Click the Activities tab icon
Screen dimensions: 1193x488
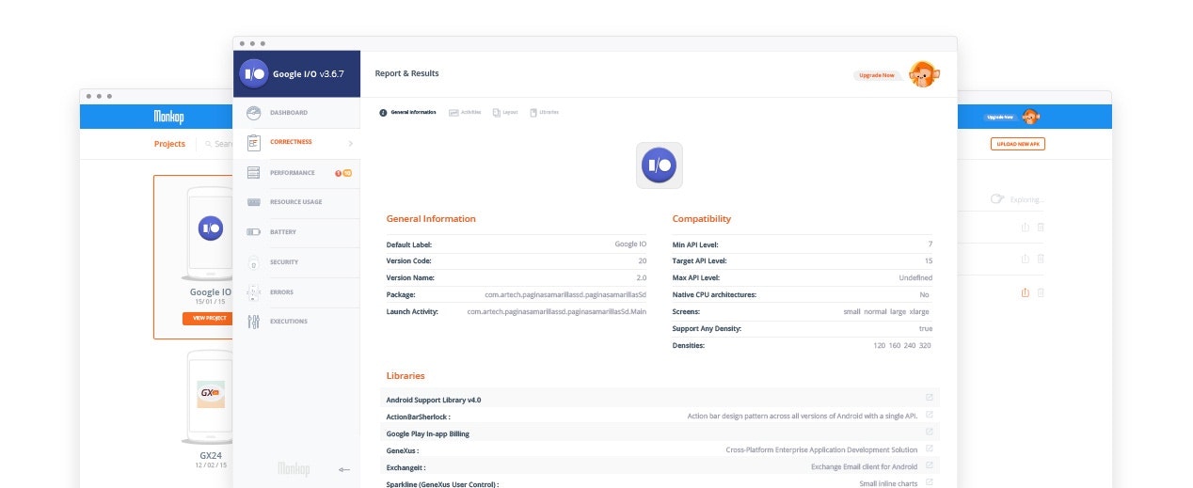(x=453, y=113)
